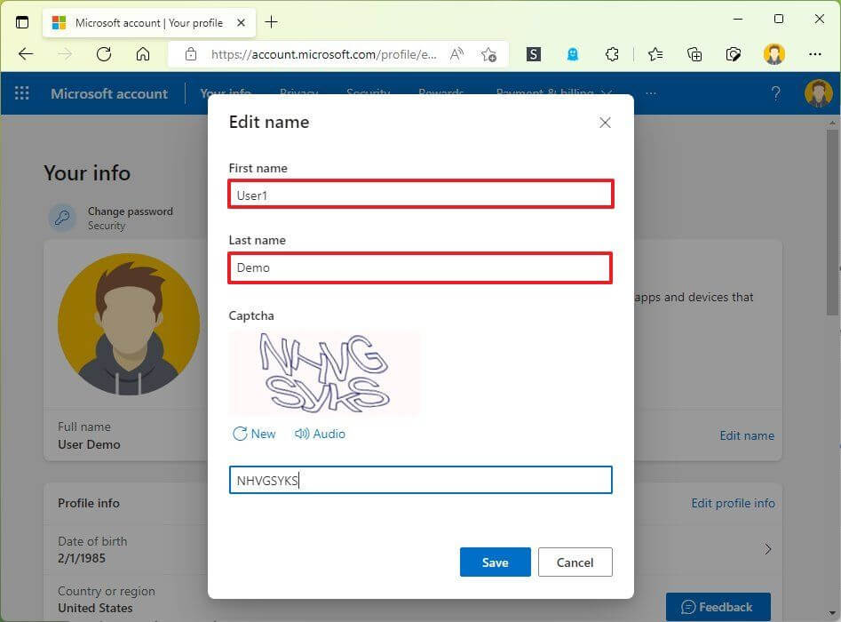Click the Web capture icon
841x622 pixels.
click(x=734, y=54)
